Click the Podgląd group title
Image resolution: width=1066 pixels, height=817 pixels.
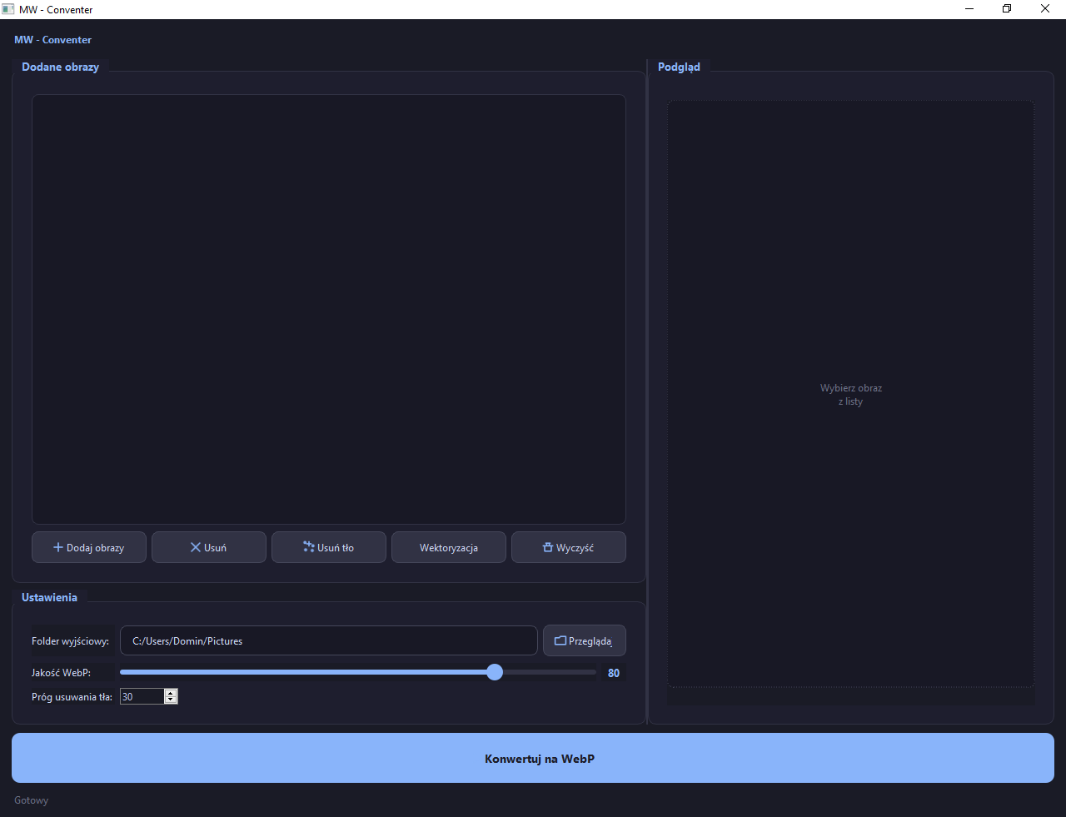[679, 67]
